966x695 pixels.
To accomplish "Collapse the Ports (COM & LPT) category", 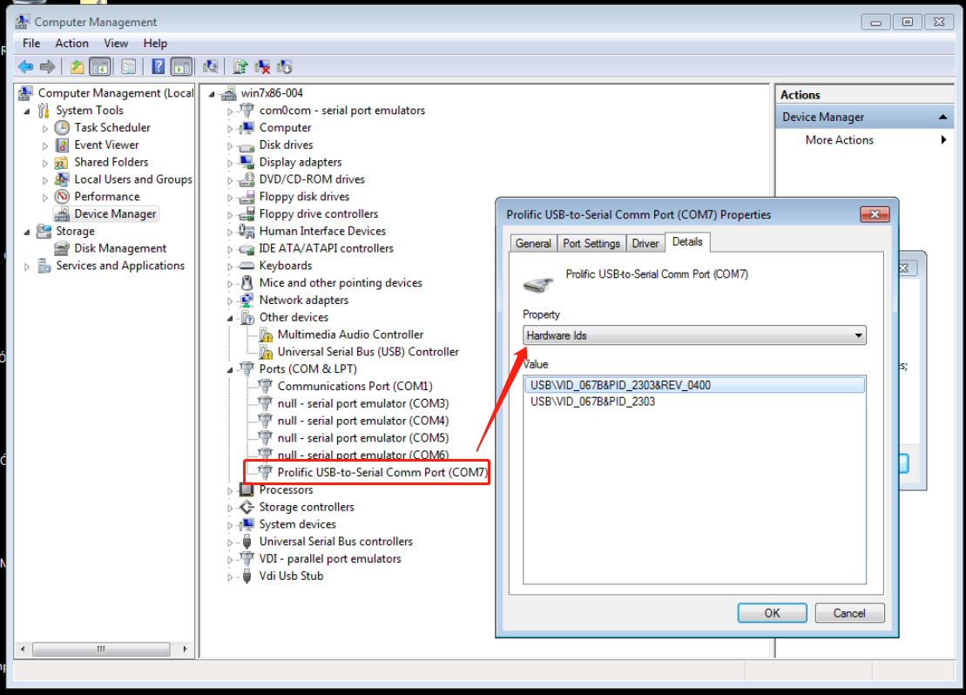I will [x=230, y=369].
